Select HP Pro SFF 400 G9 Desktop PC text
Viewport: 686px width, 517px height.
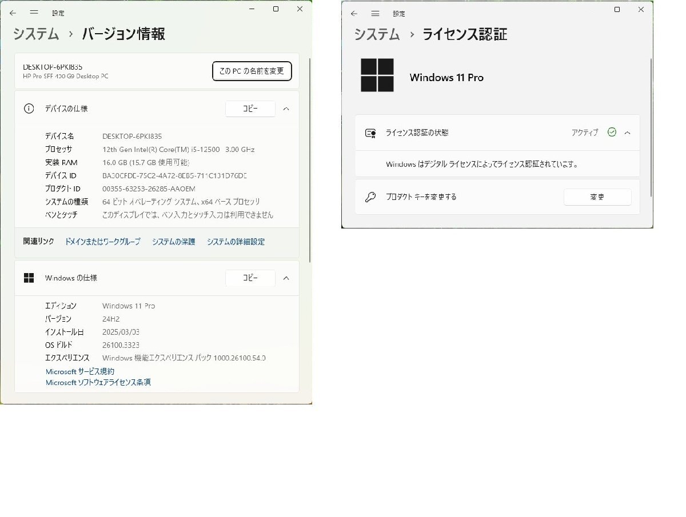coord(65,76)
